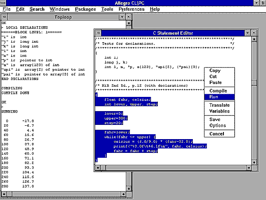Choose Variables in the context menu

coord(219,111)
